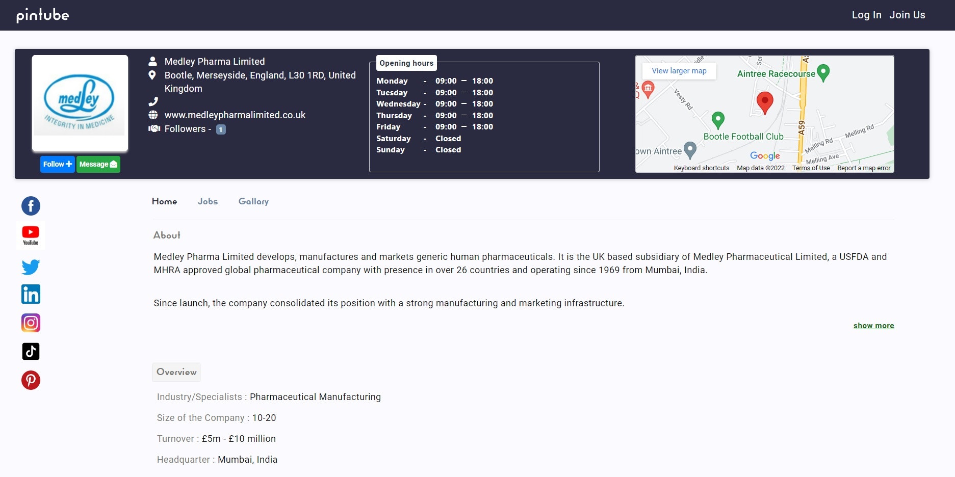Viewport: 955px width, 477px height.
Task: Click Join Us
Action: [x=907, y=15]
